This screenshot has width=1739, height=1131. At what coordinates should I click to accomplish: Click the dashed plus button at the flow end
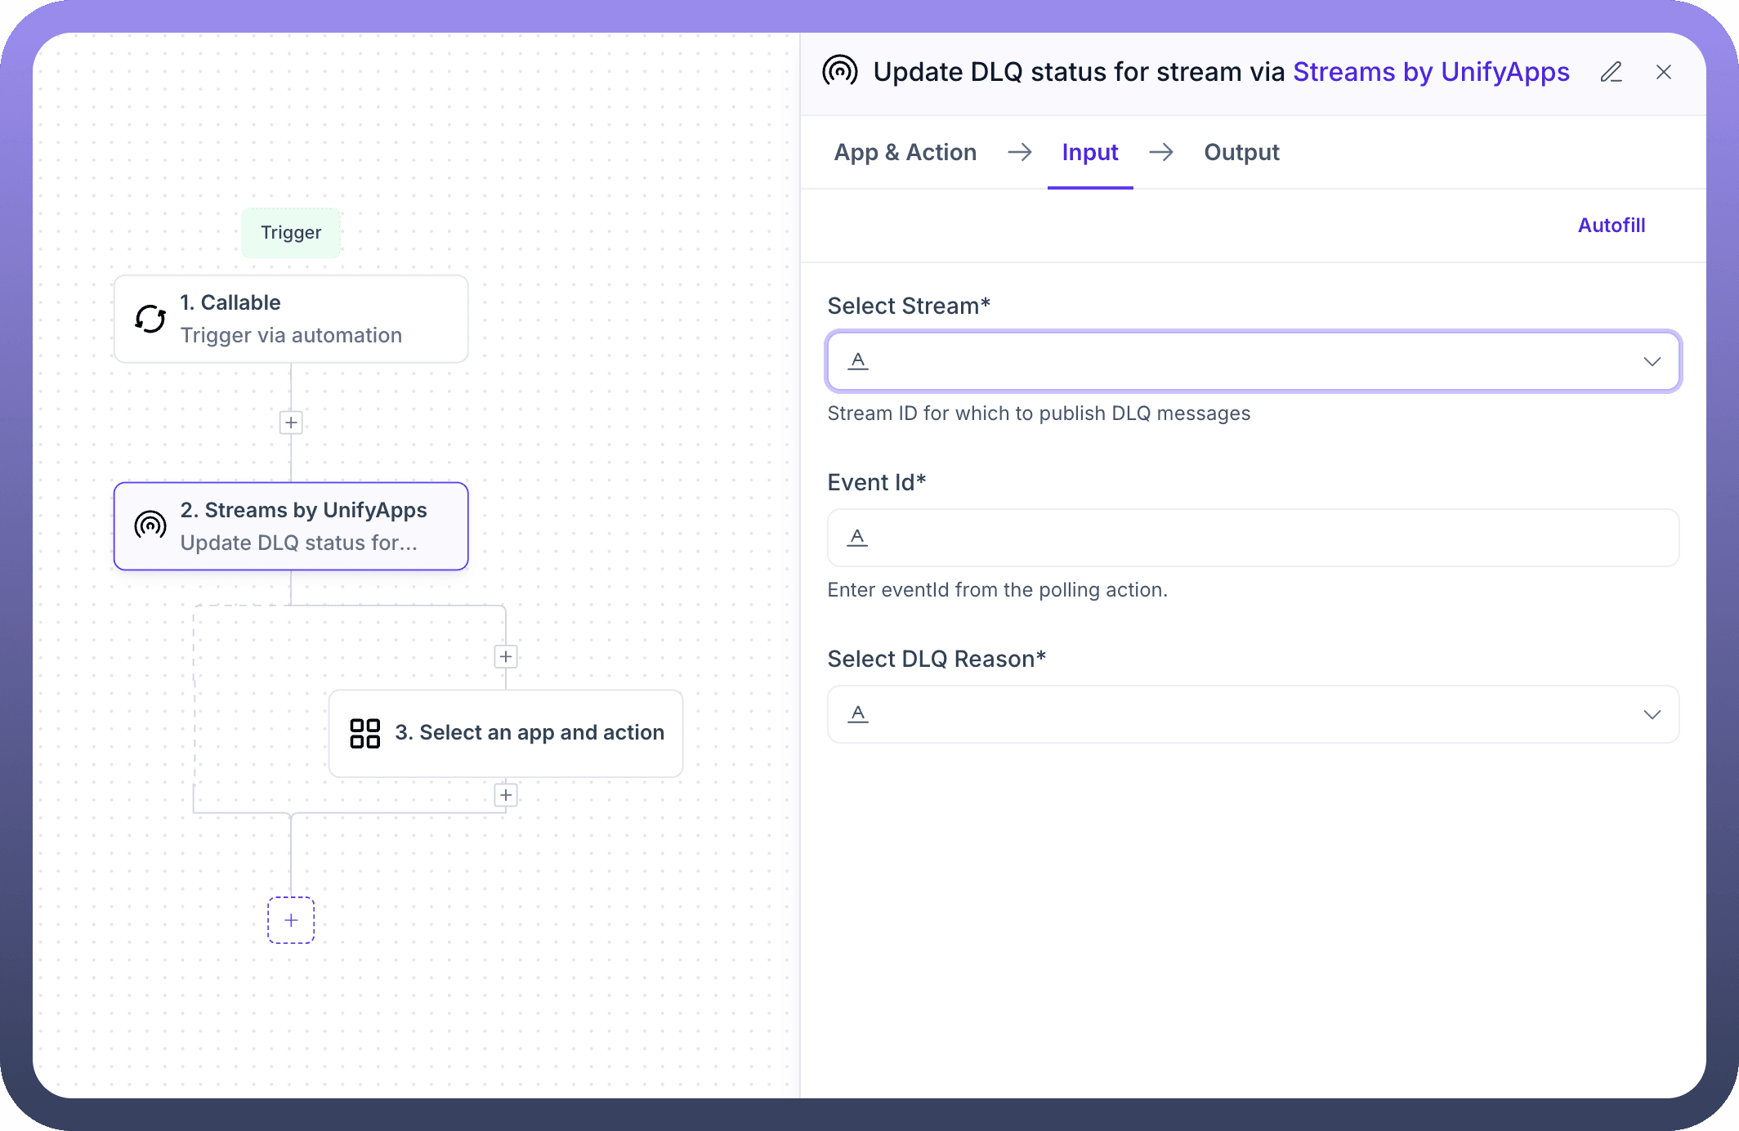point(291,920)
